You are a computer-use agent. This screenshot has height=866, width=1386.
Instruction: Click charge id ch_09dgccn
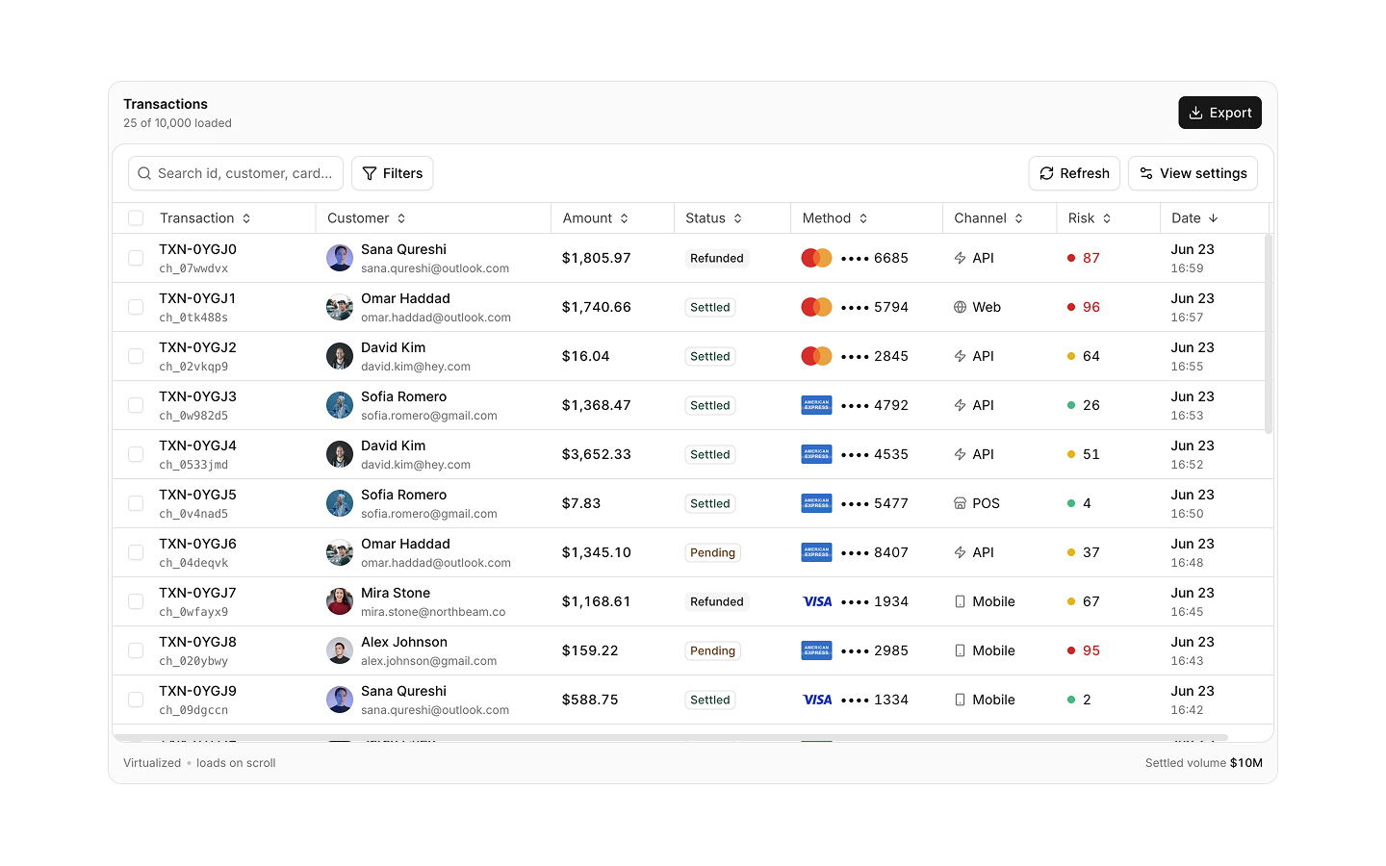[193, 710]
